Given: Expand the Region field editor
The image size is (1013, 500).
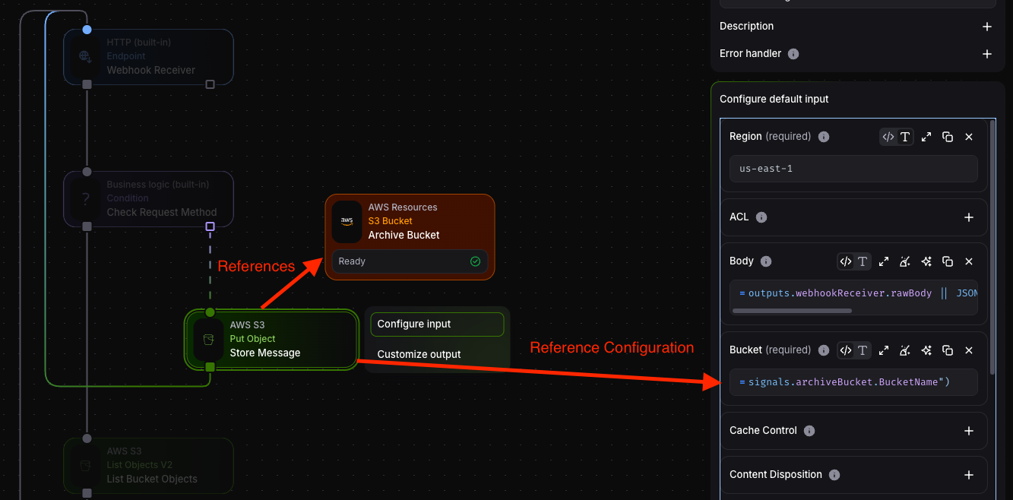Looking at the screenshot, I should click(x=926, y=137).
